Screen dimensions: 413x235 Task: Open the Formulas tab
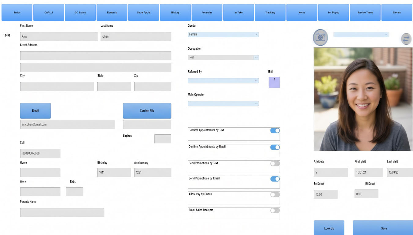click(x=207, y=13)
